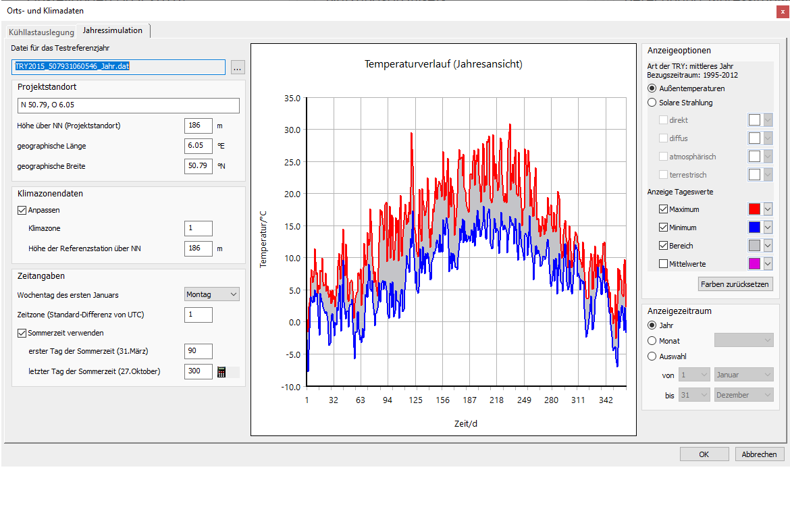Switch to the Kühllastauslegung tab

(x=41, y=32)
